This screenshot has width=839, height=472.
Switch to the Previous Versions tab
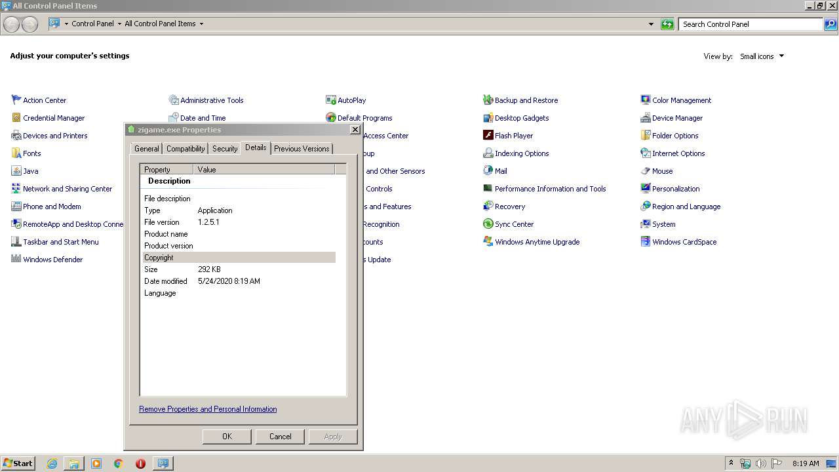302,149
